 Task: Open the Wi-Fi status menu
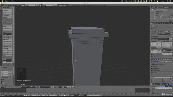(151, 1)
